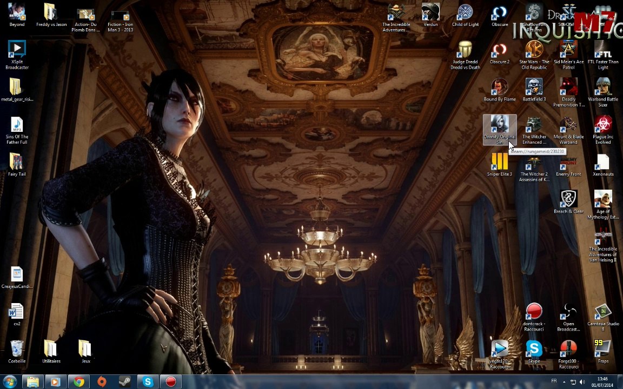Viewport: 623px width, 389px height.
Task: Launch Open Broadcaster shortcut
Action: [x=568, y=317]
